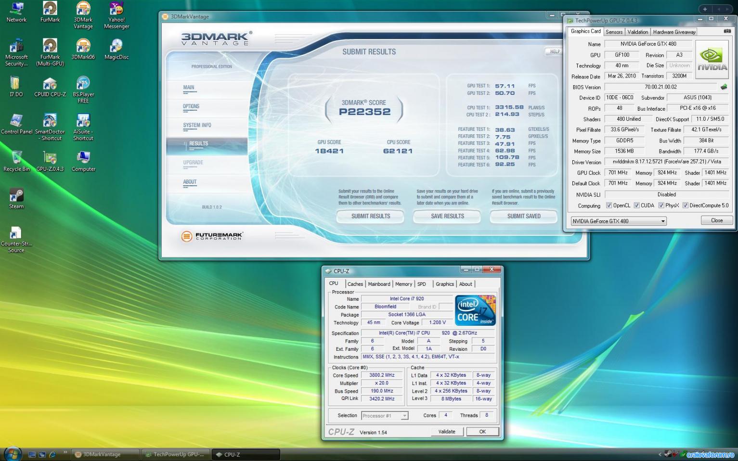Open the Recycle Bin
Screen dimensions: 738x461
[x=16, y=161]
